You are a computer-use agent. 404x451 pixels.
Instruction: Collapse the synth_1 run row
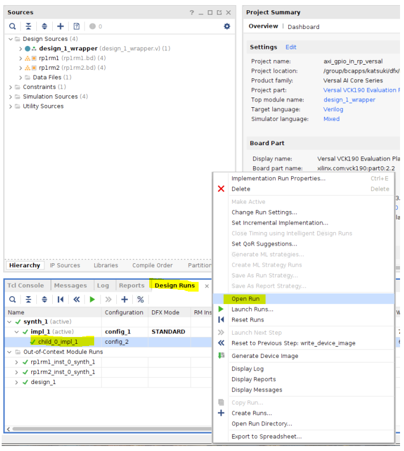point(10,322)
